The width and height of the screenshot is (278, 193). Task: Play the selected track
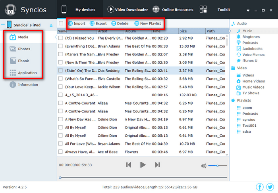143,165
